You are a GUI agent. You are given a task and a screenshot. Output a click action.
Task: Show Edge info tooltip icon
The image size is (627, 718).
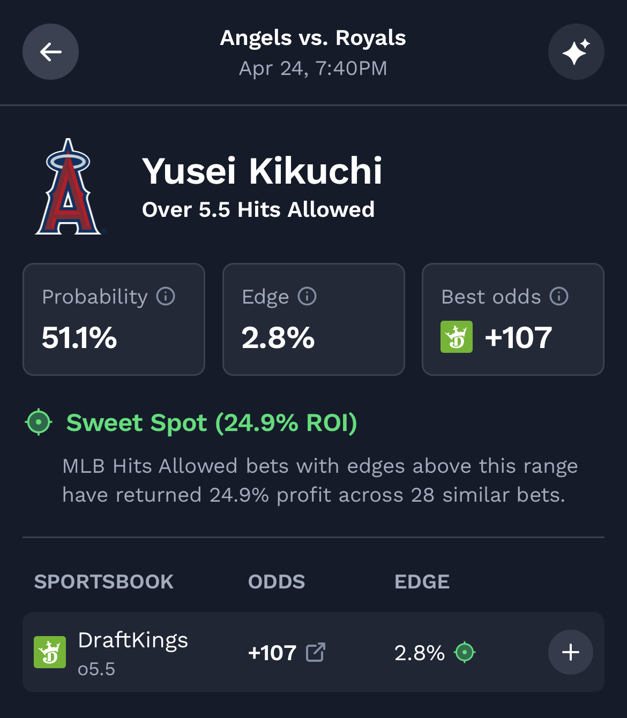coord(307,296)
